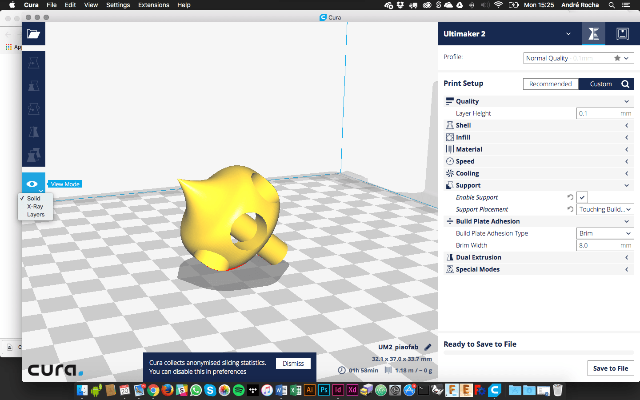Open the Help menu
Viewport: 640px width, 400px height.
[x=184, y=5]
